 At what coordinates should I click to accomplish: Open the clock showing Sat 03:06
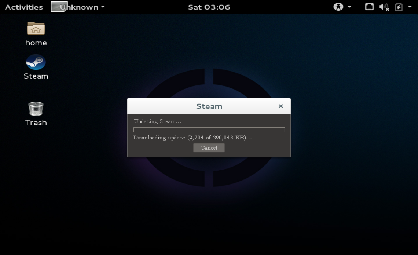[209, 7]
